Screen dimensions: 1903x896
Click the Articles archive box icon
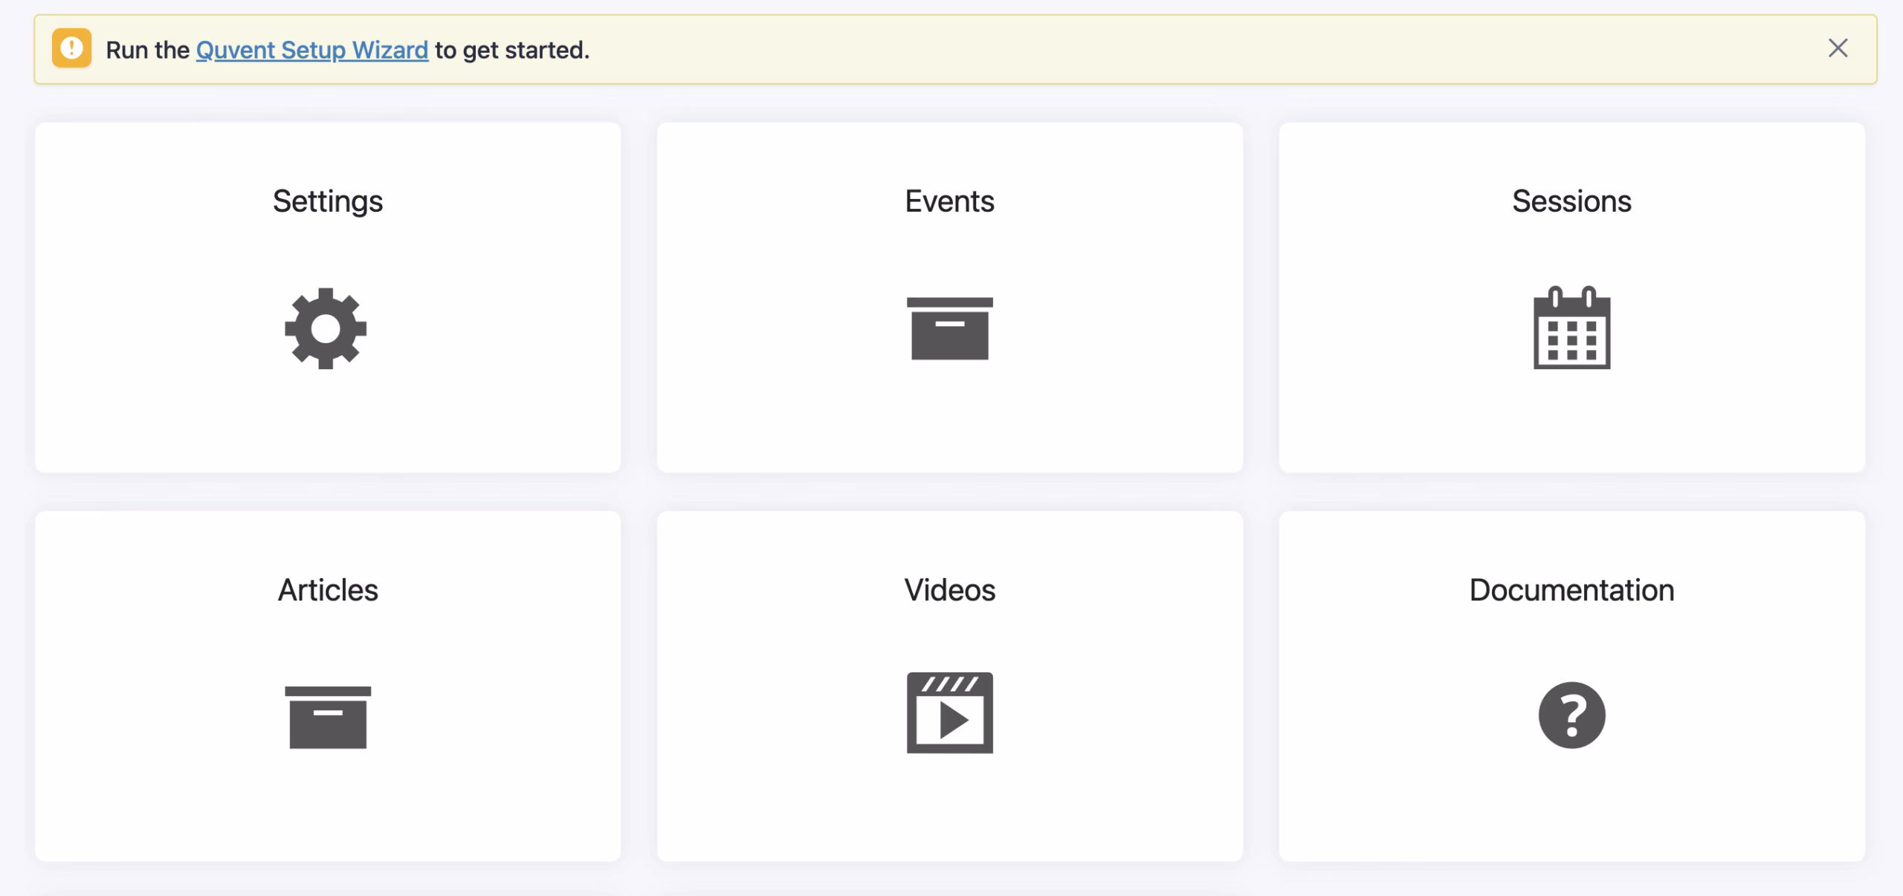pyautogui.click(x=328, y=717)
